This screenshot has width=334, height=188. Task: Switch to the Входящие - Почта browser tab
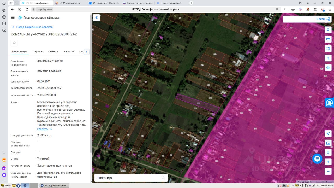coord(103,3)
